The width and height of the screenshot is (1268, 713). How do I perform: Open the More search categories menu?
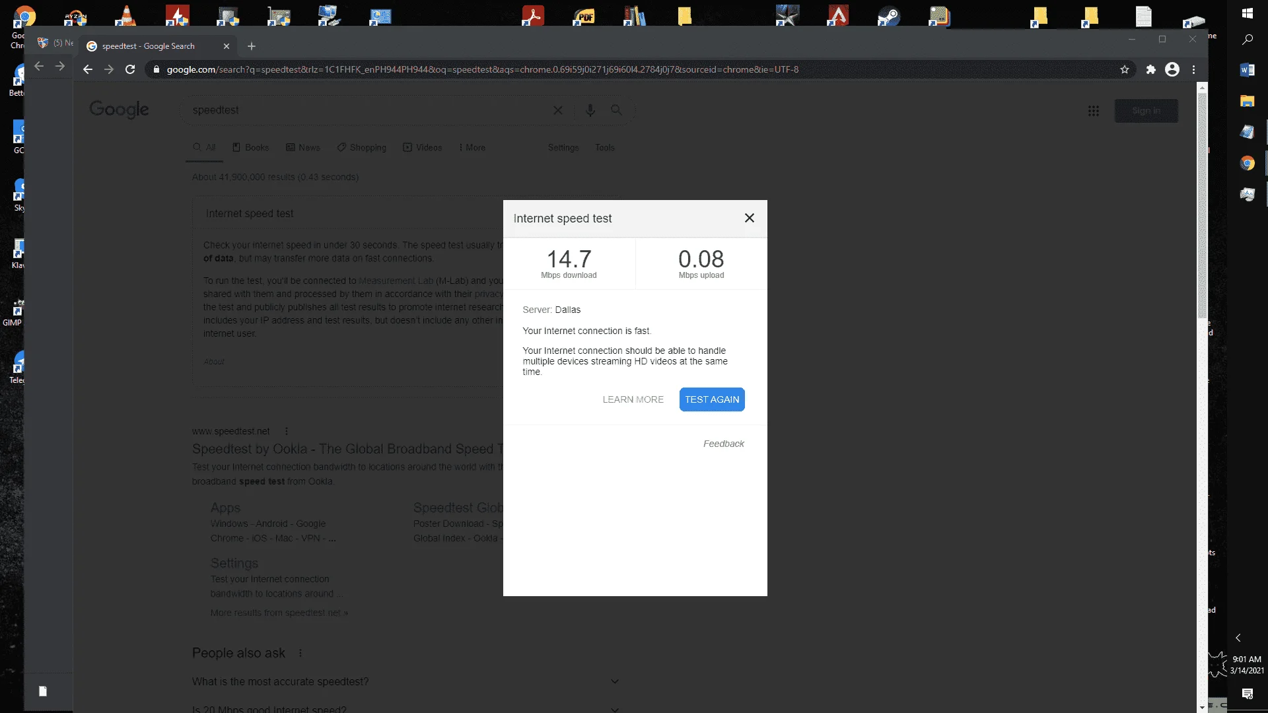(x=472, y=147)
